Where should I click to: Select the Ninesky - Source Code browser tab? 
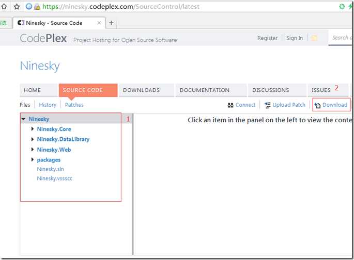[x=59, y=23]
